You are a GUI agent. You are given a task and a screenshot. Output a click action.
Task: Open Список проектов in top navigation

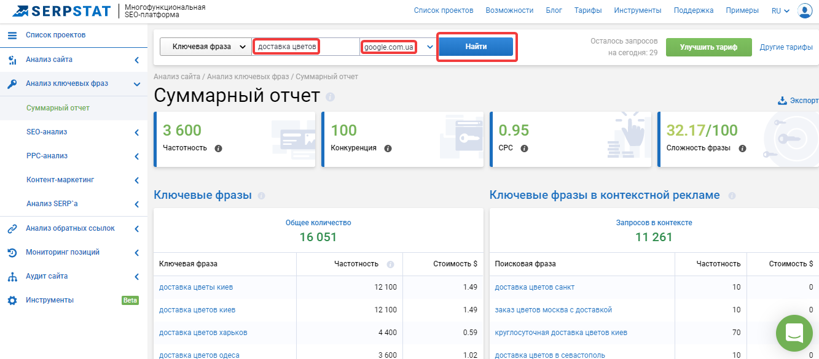tap(444, 10)
